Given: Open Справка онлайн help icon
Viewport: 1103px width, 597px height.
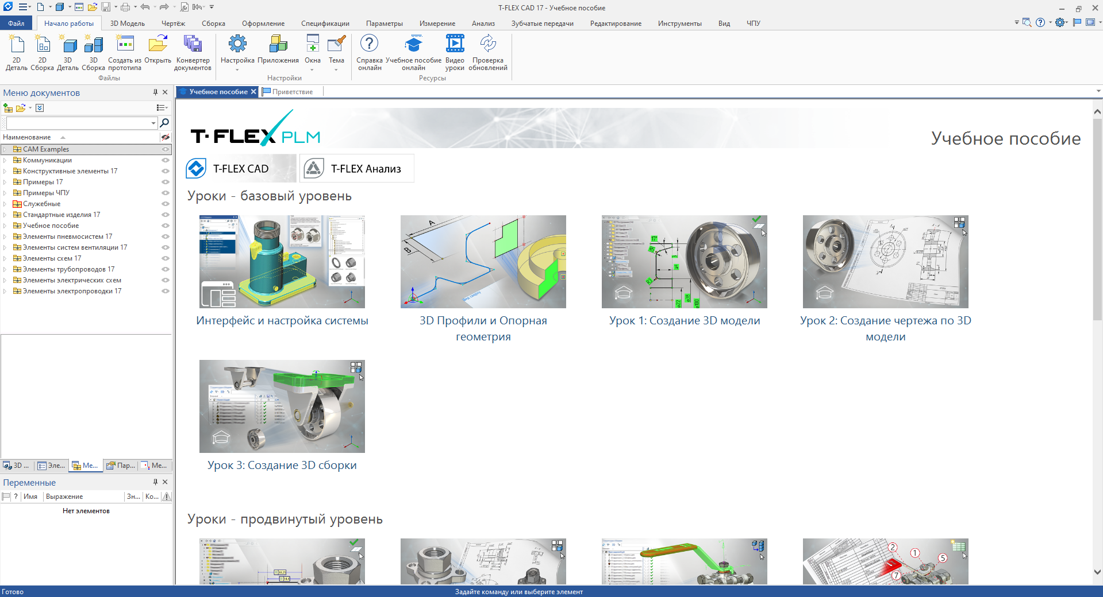Looking at the screenshot, I should (x=370, y=52).
